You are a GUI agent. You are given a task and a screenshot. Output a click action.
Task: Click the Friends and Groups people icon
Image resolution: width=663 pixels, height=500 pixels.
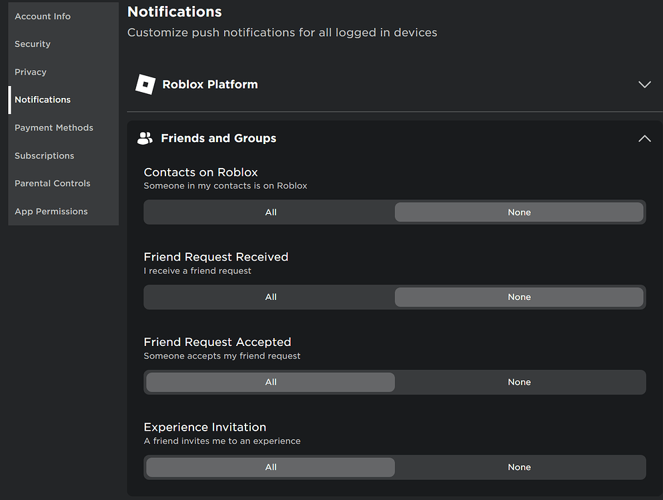click(x=145, y=138)
